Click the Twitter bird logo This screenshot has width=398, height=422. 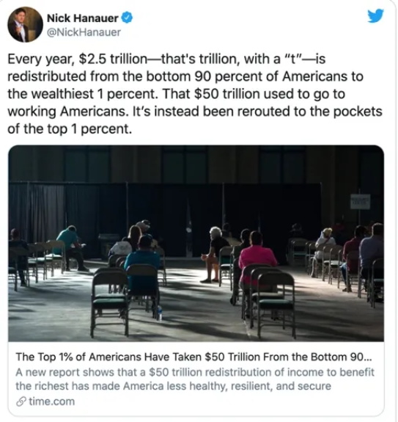(x=375, y=15)
